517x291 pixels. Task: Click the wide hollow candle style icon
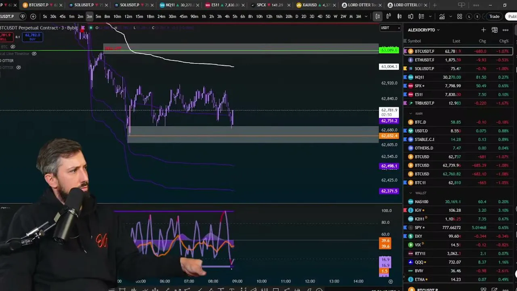click(410, 17)
